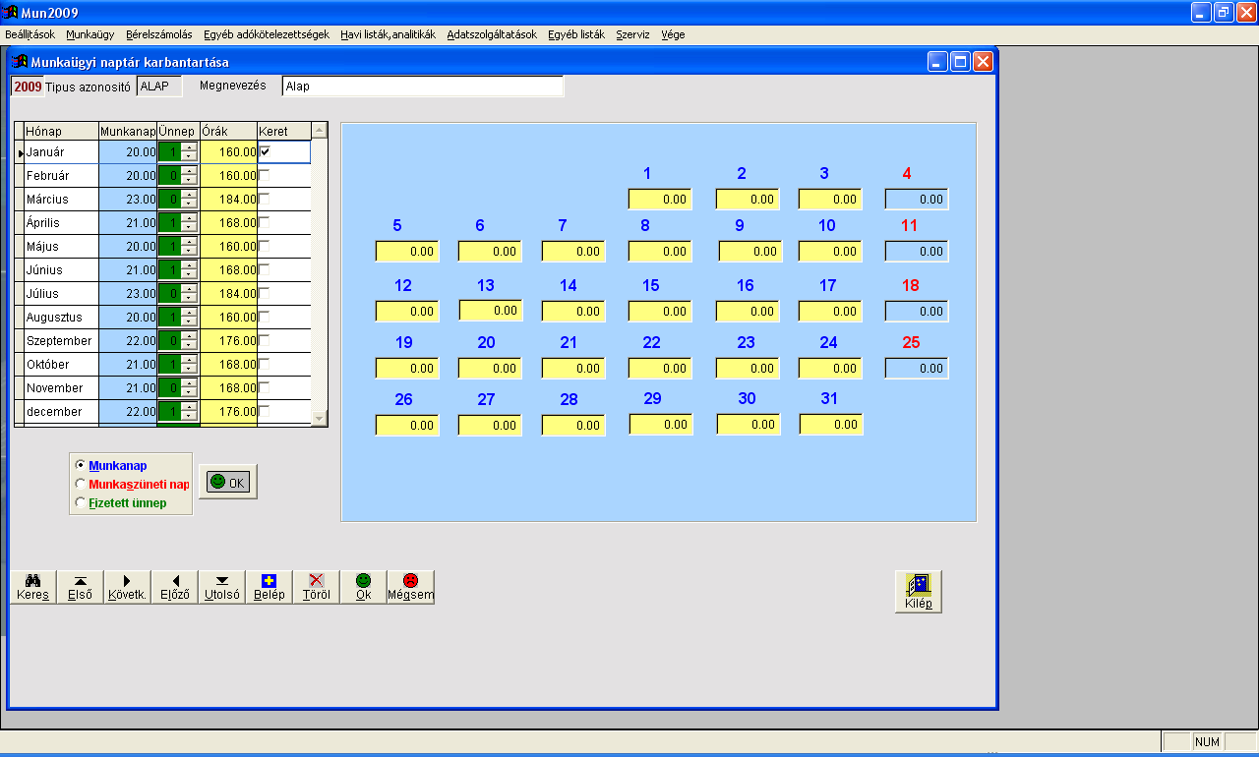Open the Beállítások menu
This screenshot has width=1259, height=757.
(x=30, y=34)
